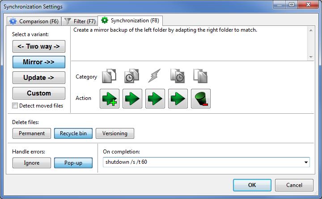Click the left-newer action green arrow
322x199 pixels.
click(x=132, y=99)
